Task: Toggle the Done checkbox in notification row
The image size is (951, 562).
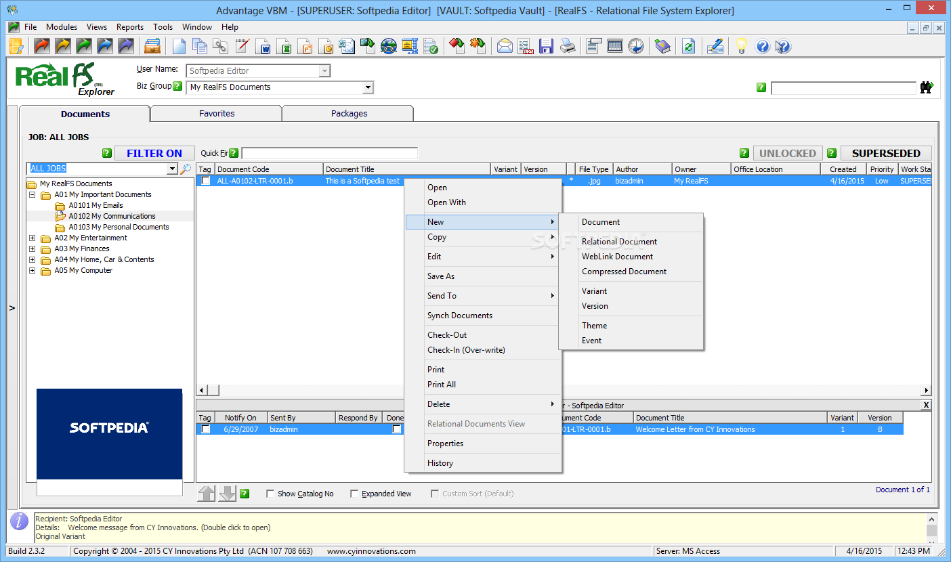Action: 397,429
